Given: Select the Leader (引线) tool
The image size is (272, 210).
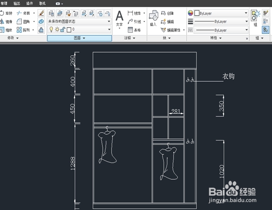Looking at the screenshot, I should click(134, 21).
